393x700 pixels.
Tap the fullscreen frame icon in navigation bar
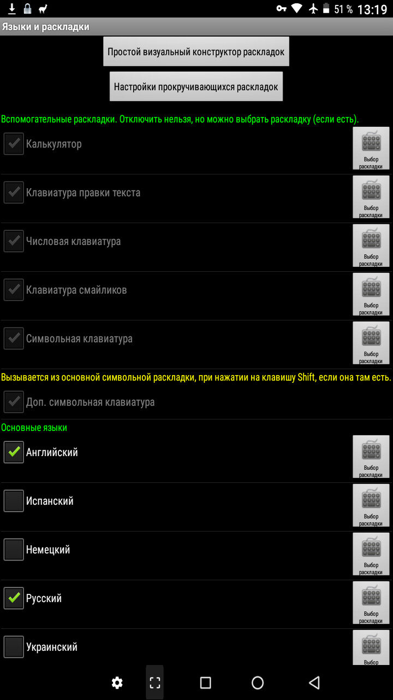coord(155,682)
